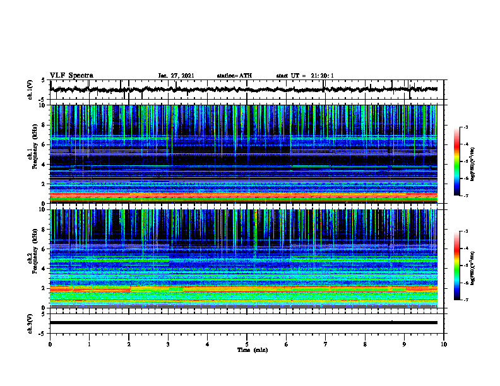Click the "5" minute tick label

pyautogui.click(x=247, y=344)
